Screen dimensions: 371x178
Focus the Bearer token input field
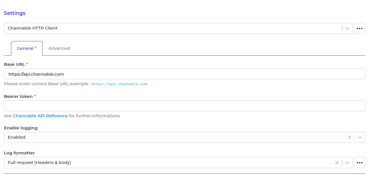pyautogui.click(x=185, y=106)
